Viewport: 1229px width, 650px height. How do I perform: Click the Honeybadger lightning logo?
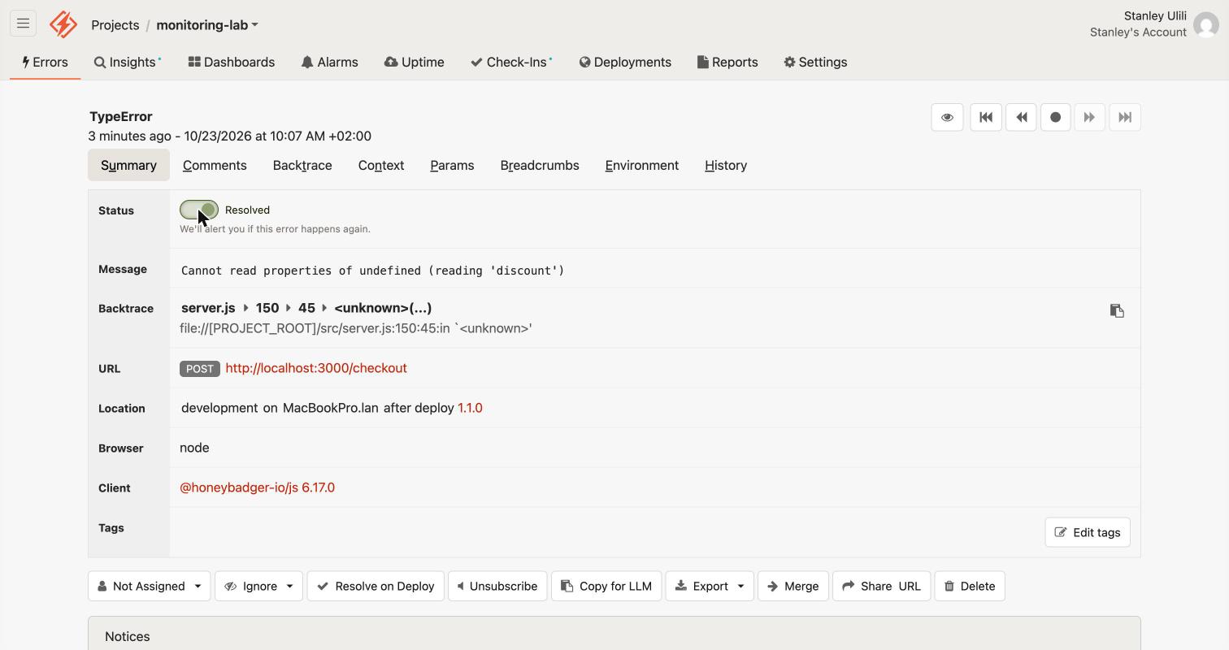(x=63, y=24)
